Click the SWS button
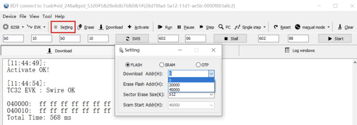The height and width of the screenshot is (125, 357). [x=132, y=39]
